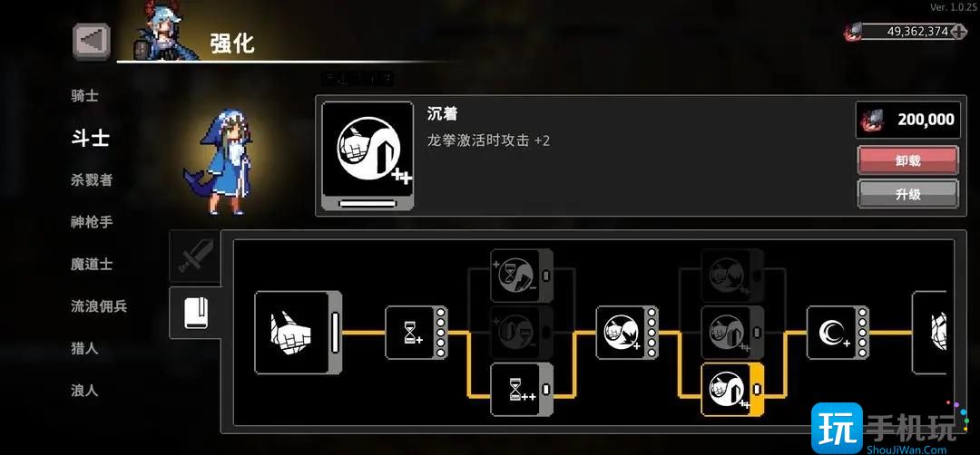The image size is (980, 455).
Task: Select the hourglass plus skill node
Action: (x=416, y=333)
